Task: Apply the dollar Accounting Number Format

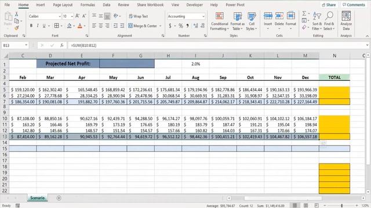Action: tap(170, 25)
